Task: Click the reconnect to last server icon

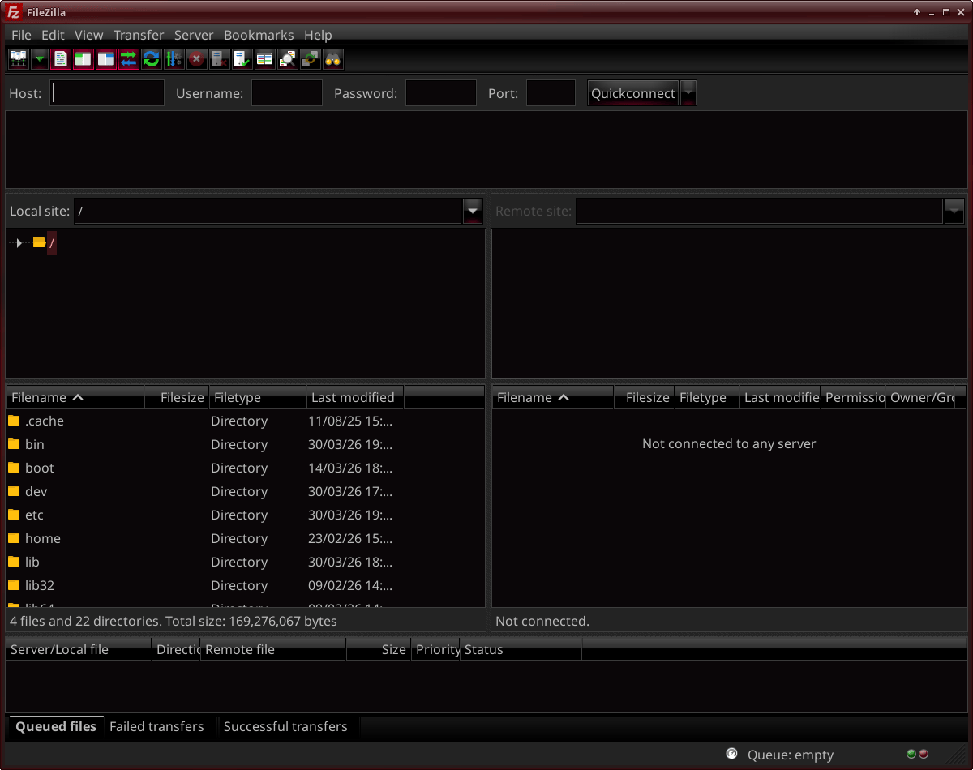Action: click(242, 59)
